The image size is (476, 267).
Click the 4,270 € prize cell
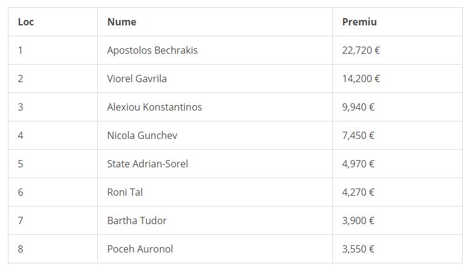(x=358, y=192)
